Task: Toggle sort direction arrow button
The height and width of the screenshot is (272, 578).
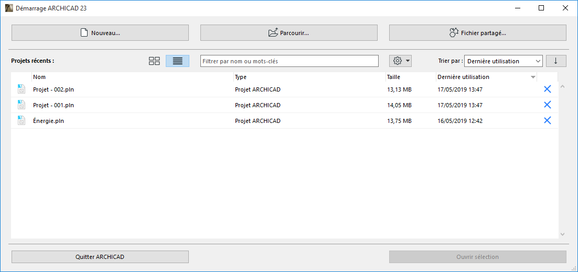Action: click(x=556, y=61)
